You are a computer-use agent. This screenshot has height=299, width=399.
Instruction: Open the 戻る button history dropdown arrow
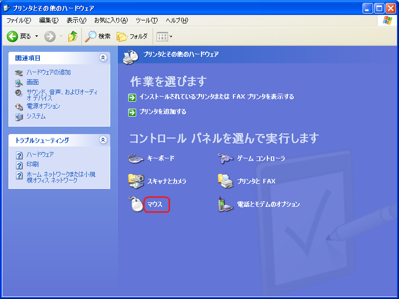(36, 36)
